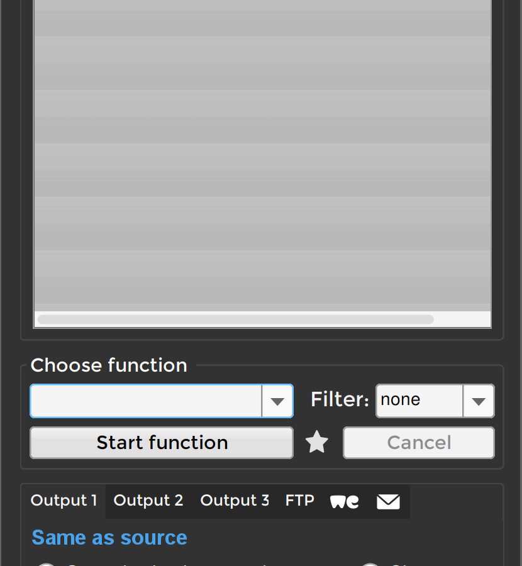This screenshot has width=522, height=566.
Task: Click the Filter combo box showing none
Action: coord(419,401)
